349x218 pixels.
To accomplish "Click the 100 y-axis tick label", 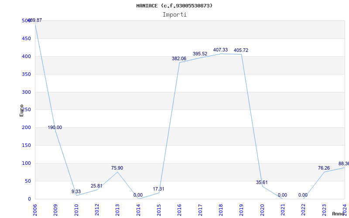I will click(x=26, y=163).
